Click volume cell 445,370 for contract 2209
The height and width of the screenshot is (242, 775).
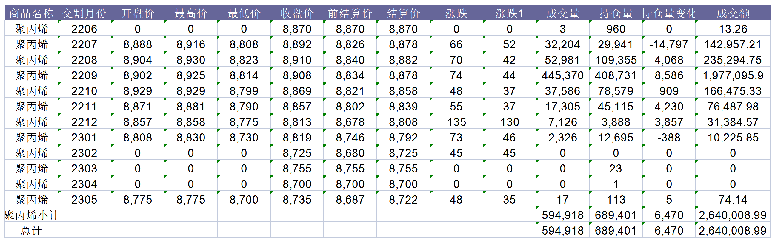(x=562, y=75)
